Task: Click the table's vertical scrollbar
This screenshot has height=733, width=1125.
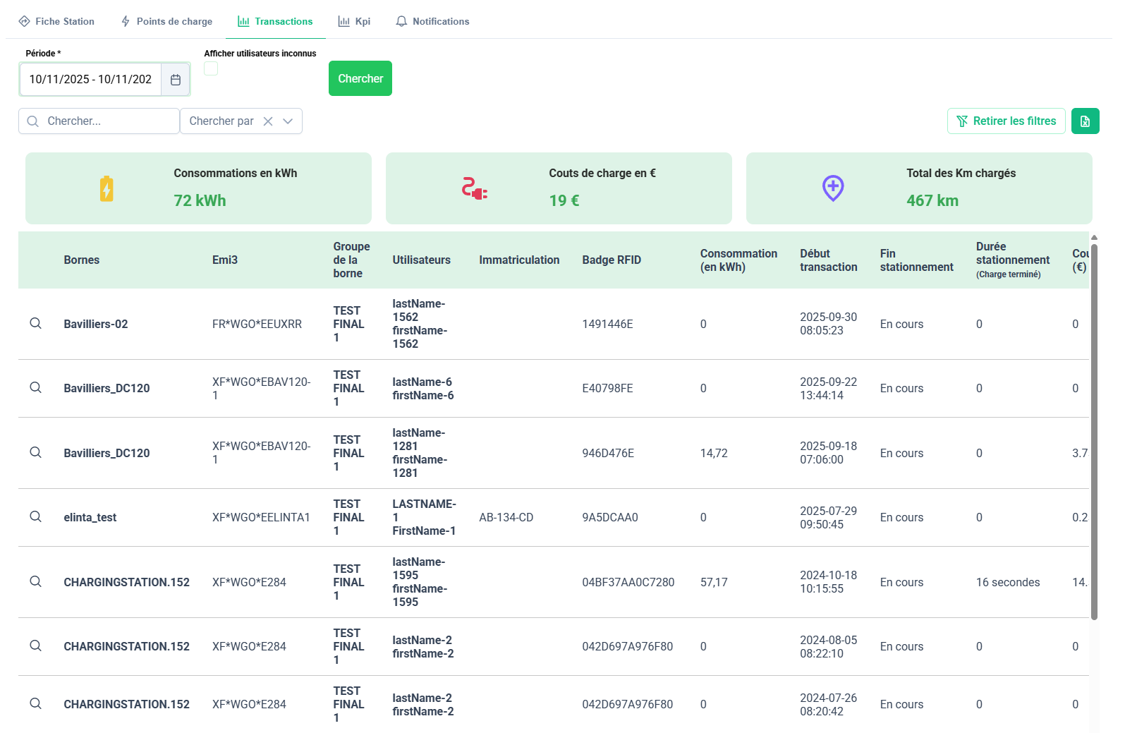Action: click(x=1094, y=430)
